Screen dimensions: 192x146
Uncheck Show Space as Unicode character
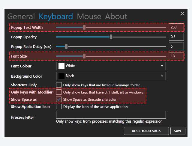59,99
